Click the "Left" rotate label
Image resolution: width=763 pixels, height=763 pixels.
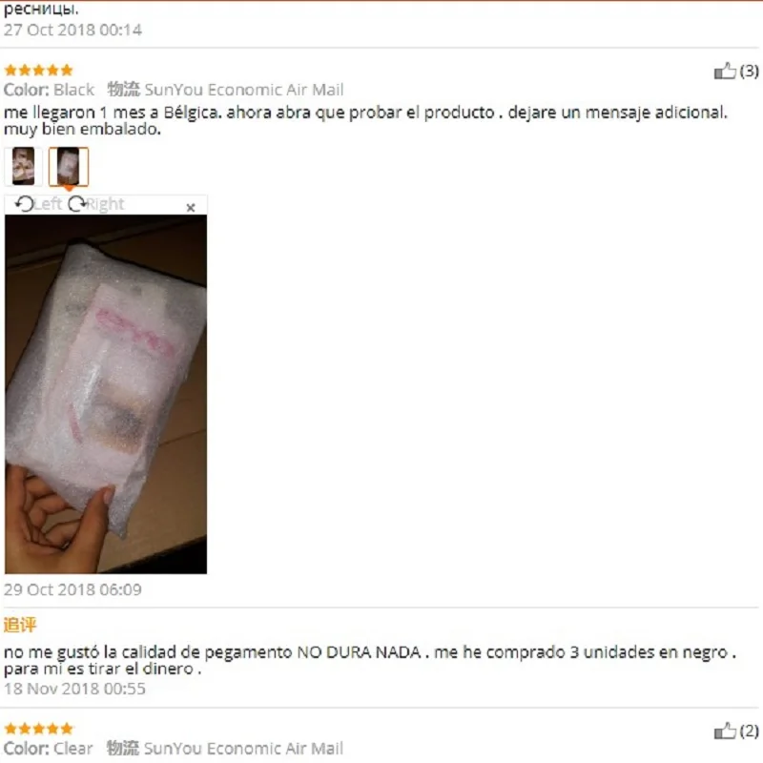[x=48, y=204]
